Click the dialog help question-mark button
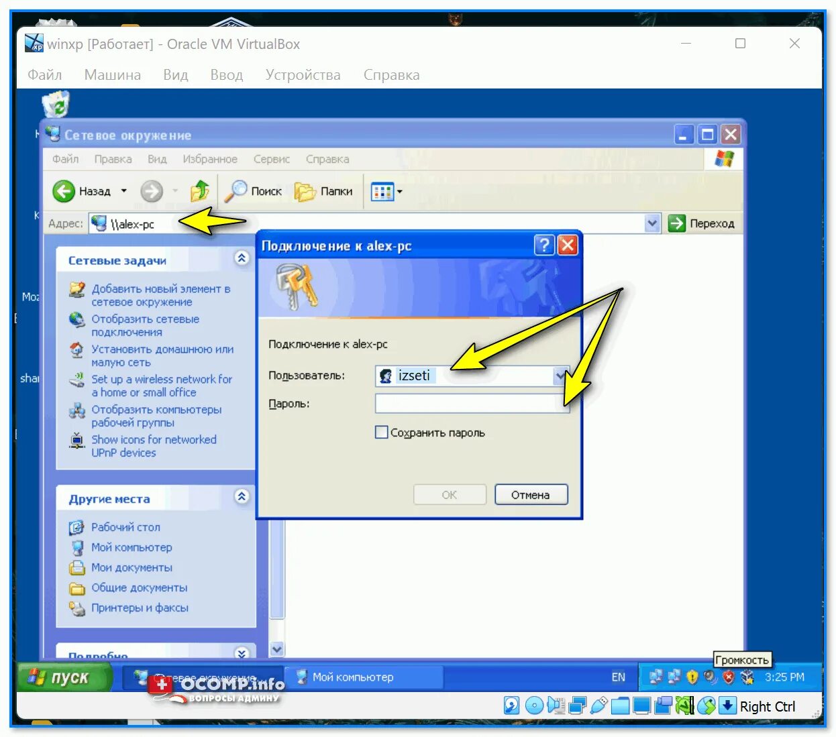836x737 pixels. [544, 245]
